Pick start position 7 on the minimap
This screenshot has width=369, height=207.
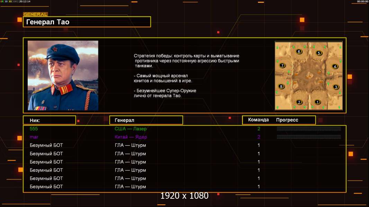pos(282,66)
